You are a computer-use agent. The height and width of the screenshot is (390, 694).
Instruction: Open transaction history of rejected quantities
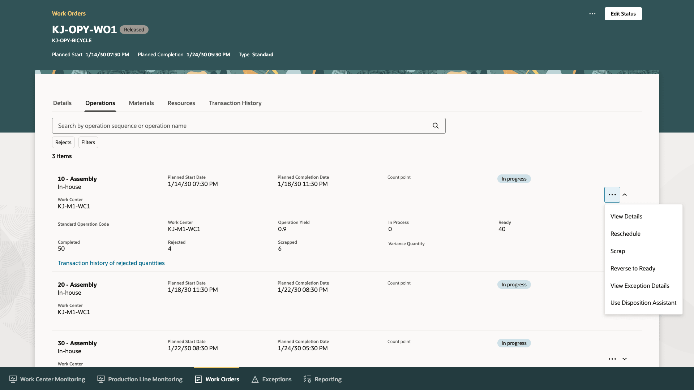[x=111, y=263]
